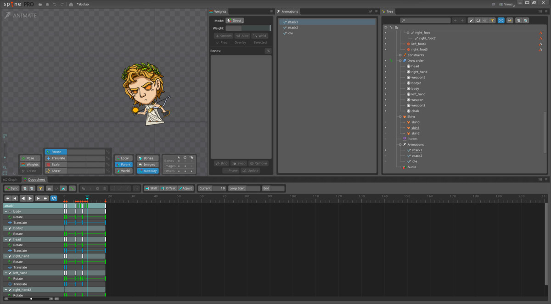Screen dimensions: 551x304
Task: Click the tree slot circle filter icon
Action: click(x=478, y=20)
